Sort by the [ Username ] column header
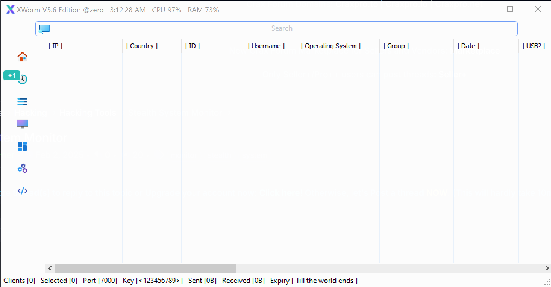This screenshot has width=551, height=287. tap(266, 46)
